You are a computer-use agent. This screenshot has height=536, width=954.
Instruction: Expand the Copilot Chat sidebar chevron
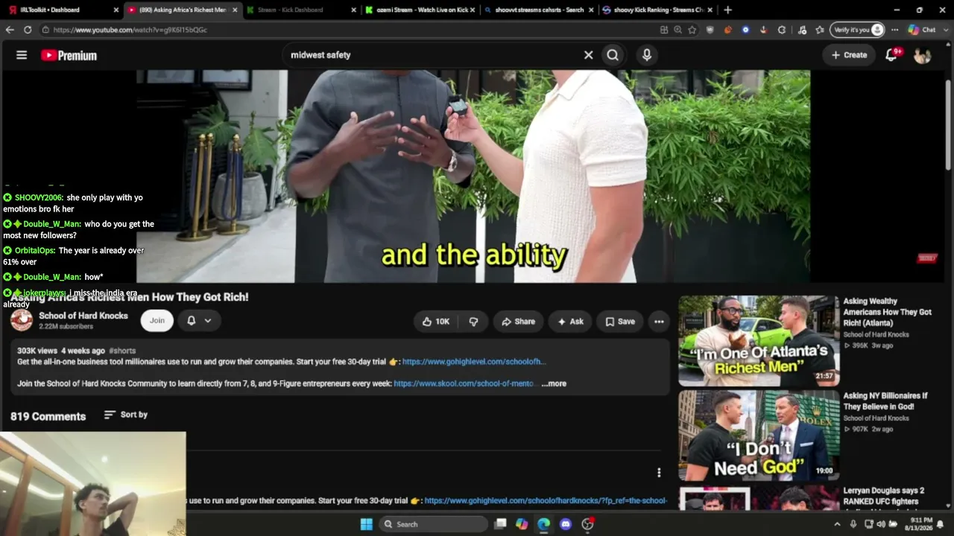[944, 30]
